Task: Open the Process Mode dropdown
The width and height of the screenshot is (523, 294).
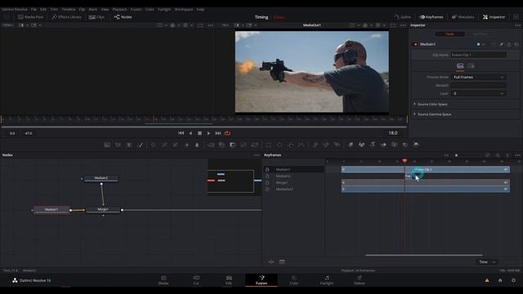Action: click(479, 77)
